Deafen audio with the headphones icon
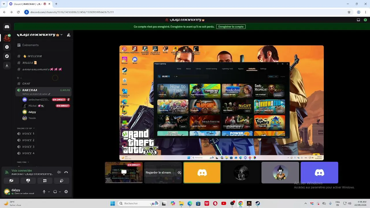 click(55, 192)
